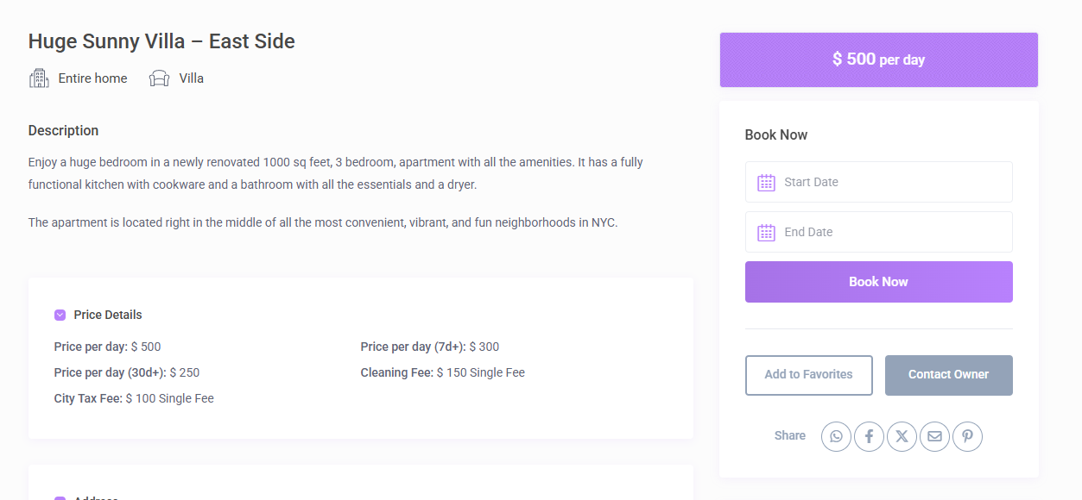Click the Entire home label

pyautogui.click(x=92, y=78)
